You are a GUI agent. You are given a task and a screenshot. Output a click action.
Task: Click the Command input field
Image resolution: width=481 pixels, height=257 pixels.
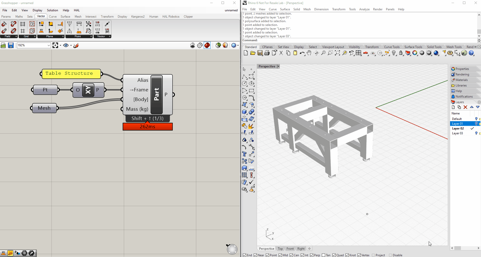click(x=367, y=40)
